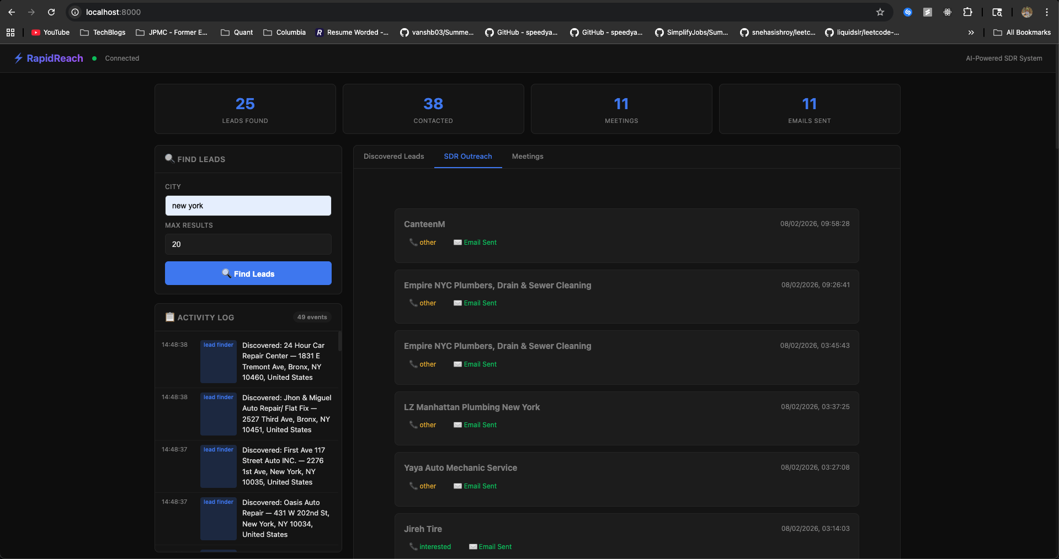Click the 03:45:43 Empire NYC Plumbers card title

point(497,346)
